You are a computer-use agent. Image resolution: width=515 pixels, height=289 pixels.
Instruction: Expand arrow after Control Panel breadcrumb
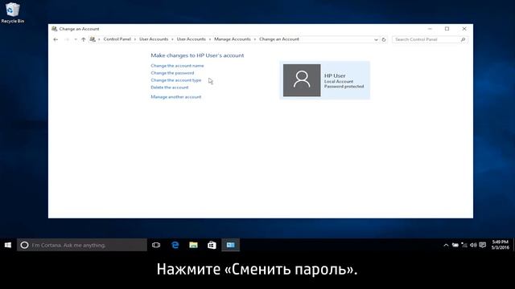coord(135,39)
